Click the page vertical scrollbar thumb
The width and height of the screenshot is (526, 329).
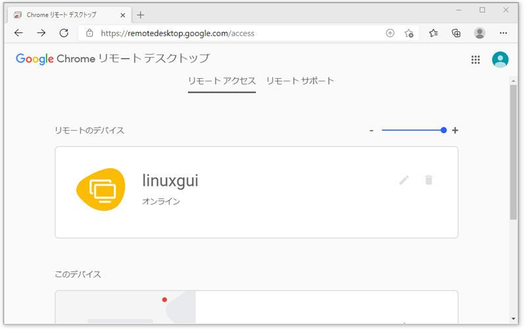[x=514, y=152]
